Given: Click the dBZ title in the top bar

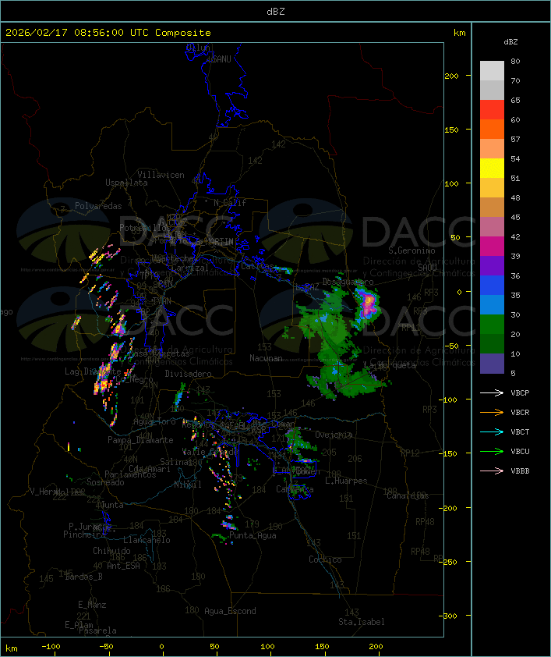Looking at the screenshot, I should click(x=276, y=12).
